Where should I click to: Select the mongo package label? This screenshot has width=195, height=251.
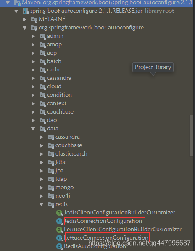tap(64, 188)
